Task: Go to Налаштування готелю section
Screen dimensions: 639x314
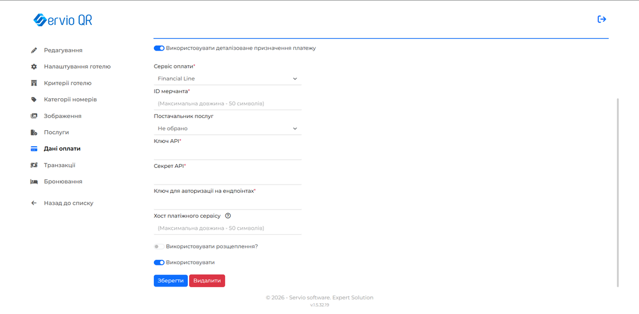Action: coord(77,67)
